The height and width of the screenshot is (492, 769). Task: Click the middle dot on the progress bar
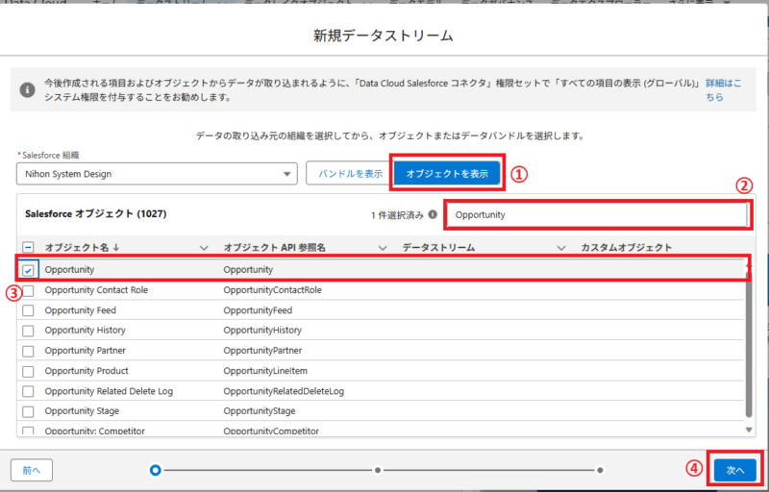pyautogui.click(x=378, y=470)
